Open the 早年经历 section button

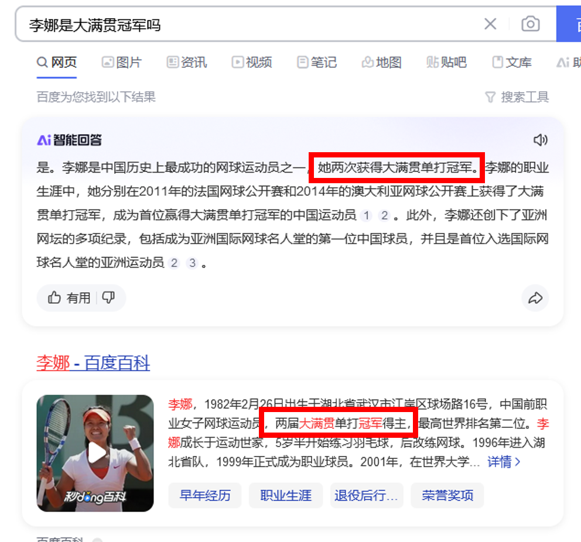[x=205, y=495]
